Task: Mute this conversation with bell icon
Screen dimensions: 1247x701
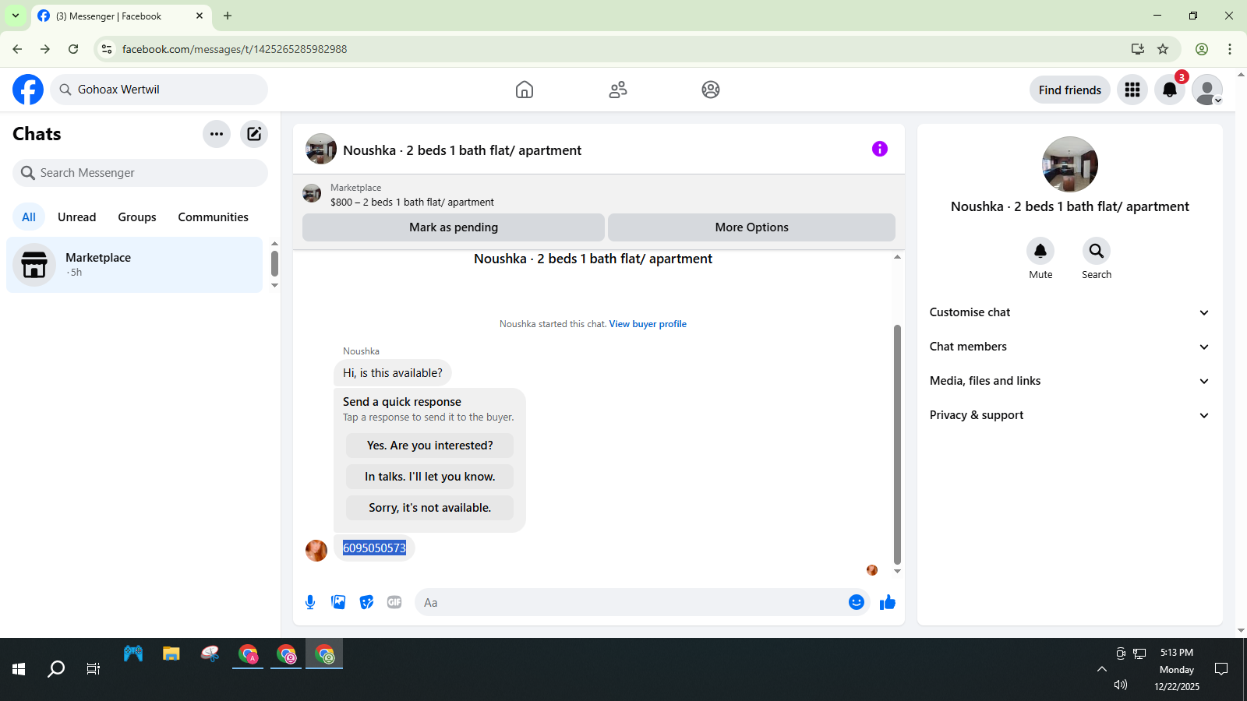Action: [x=1040, y=251]
